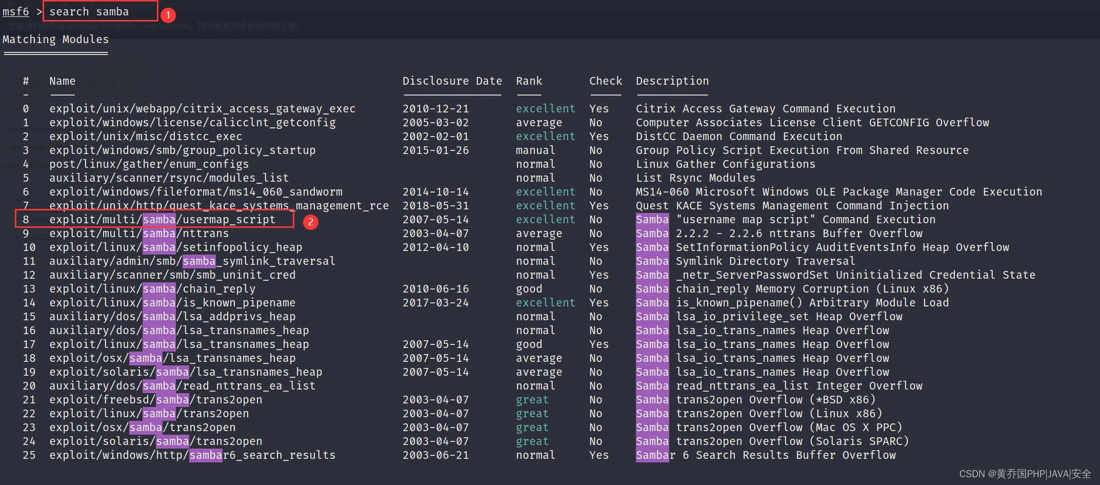Select module exploit/freebsd/samba/trans2open
The width and height of the screenshot is (1100, 485).
[156, 400]
